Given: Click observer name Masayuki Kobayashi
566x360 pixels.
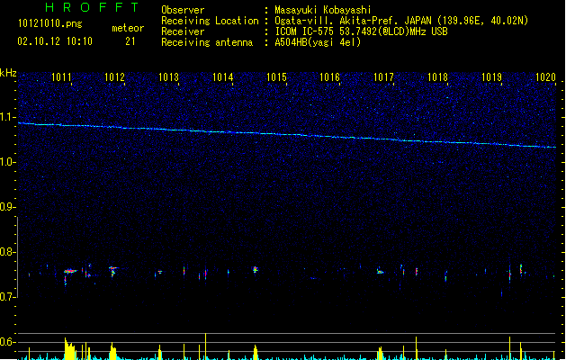Looking at the screenshot, I should [323, 10].
